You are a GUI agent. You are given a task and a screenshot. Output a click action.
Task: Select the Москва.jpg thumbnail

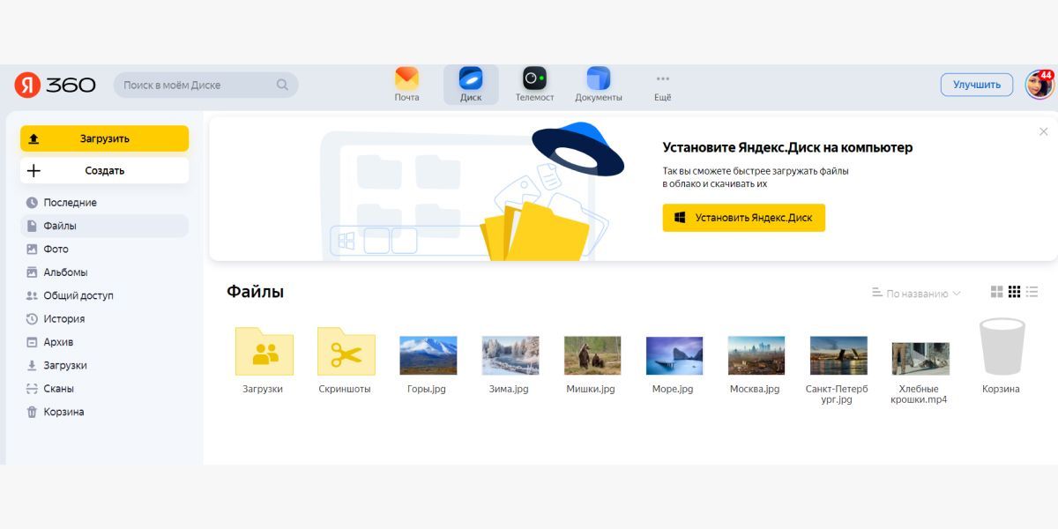tap(756, 355)
